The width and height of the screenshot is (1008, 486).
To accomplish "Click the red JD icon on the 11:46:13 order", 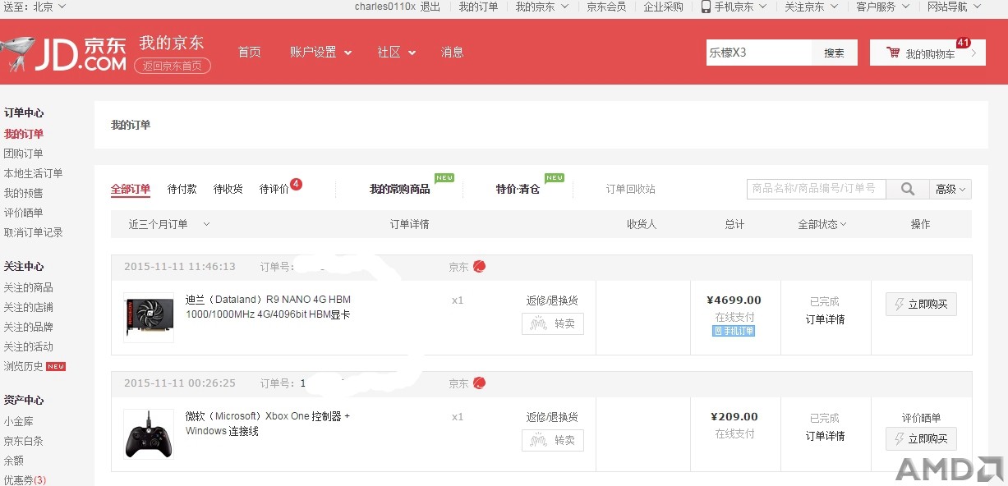I will tap(479, 267).
